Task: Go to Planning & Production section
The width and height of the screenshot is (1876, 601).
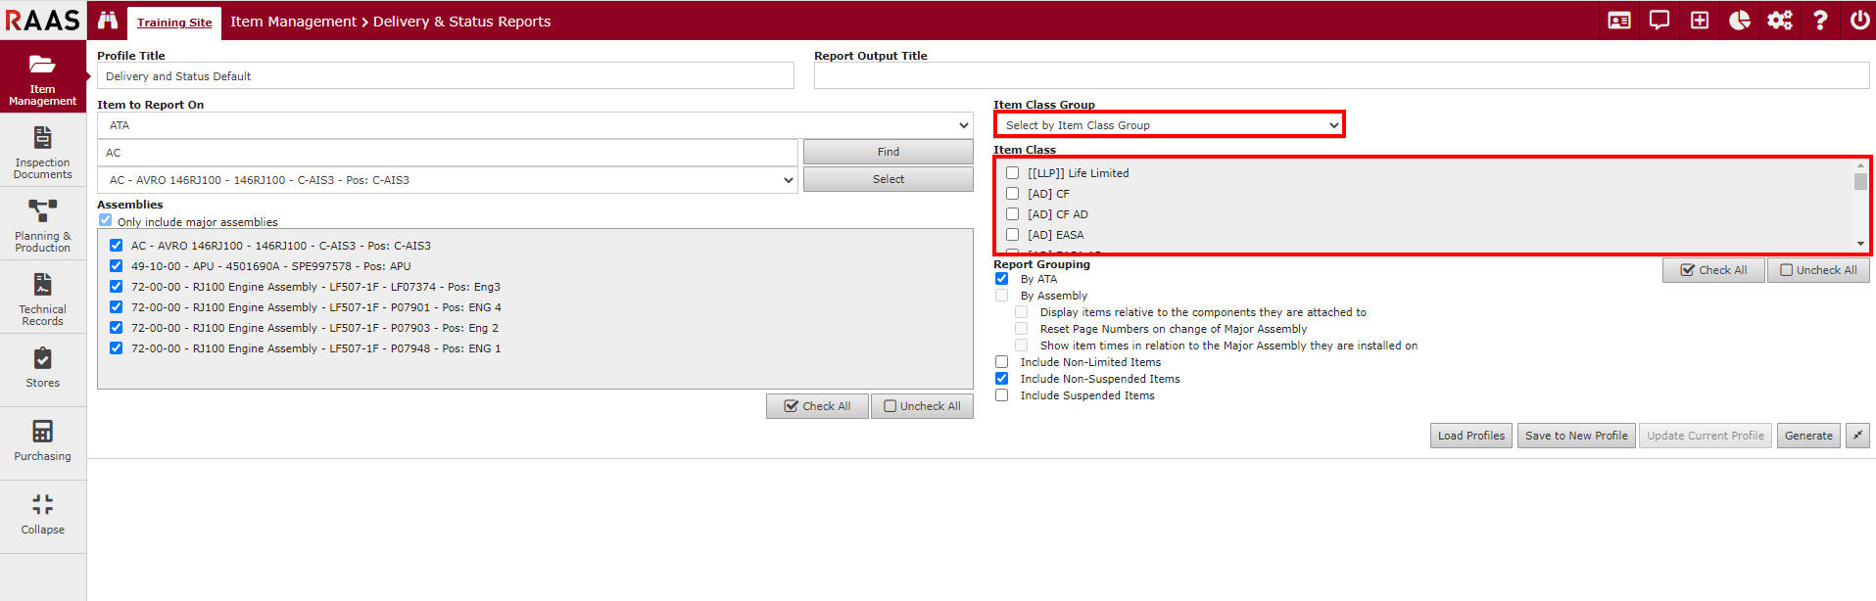Action: pos(43,225)
